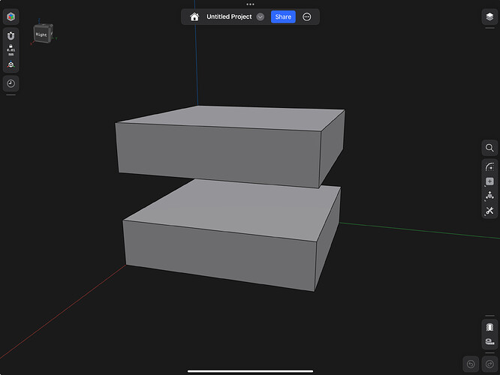Viewport: 500px width, 375px height.
Task: Click the undo arrow button
Action: [471, 364]
